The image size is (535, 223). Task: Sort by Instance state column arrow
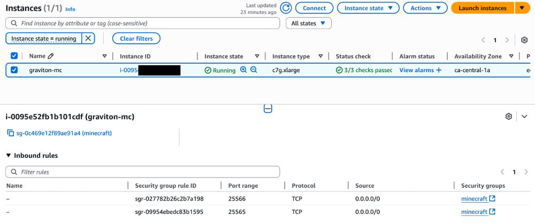[x=257, y=56]
